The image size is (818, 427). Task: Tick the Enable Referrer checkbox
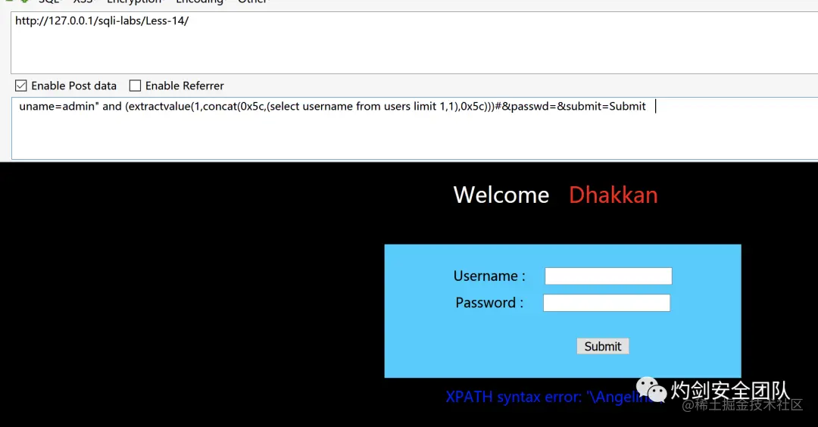135,86
